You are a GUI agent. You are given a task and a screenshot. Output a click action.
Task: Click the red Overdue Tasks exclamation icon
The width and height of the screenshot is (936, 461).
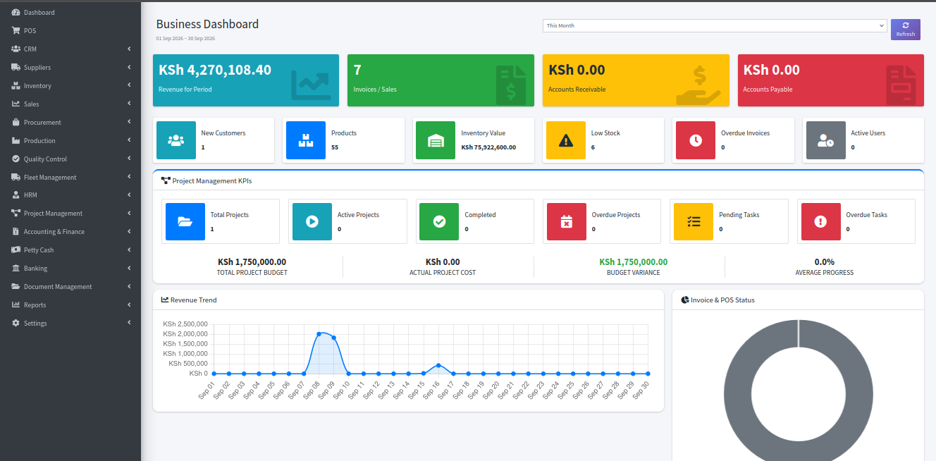pos(820,221)
